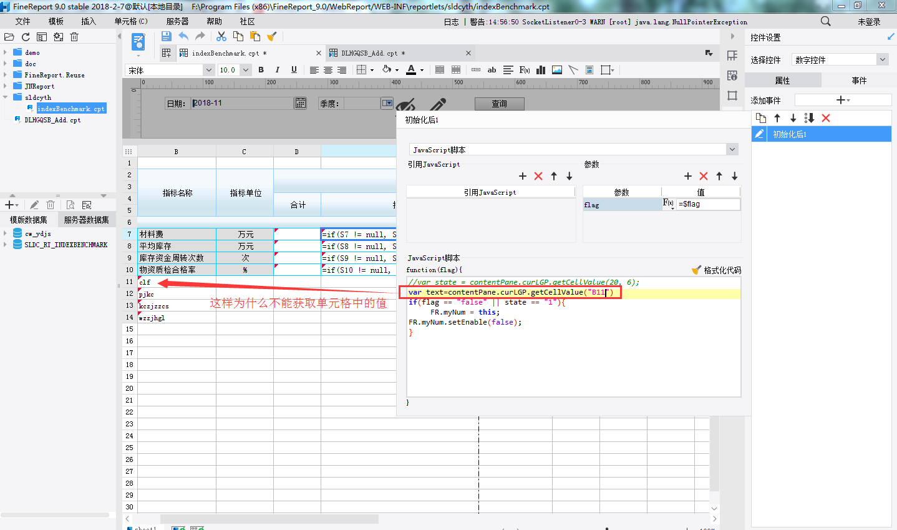The width and height of the screenshot is (897, 530).
Task: Toggle Underline formatting
Action: tap(294, 70)
